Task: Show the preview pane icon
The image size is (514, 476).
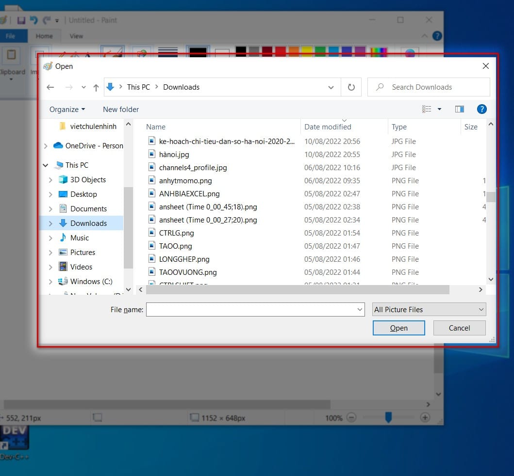Action: (460, 109)
